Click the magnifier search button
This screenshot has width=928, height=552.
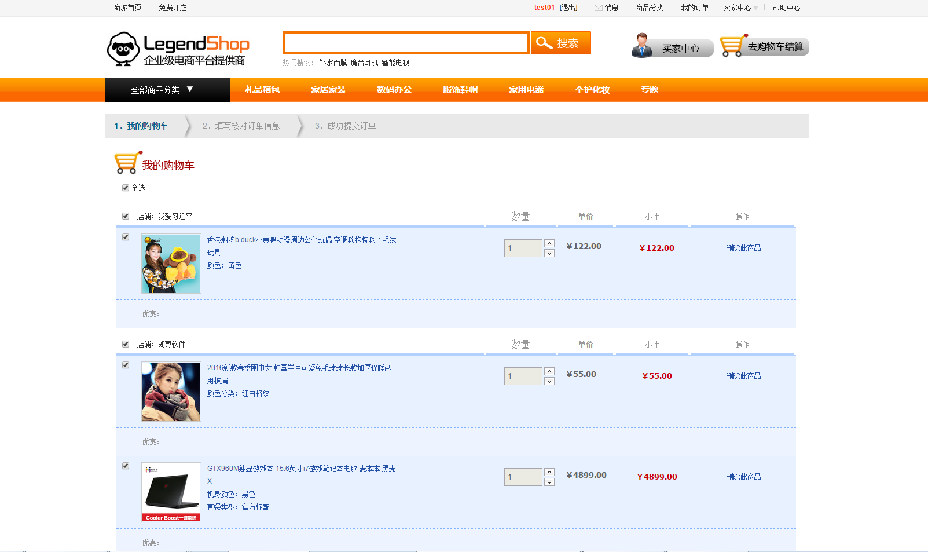point(560,43)
